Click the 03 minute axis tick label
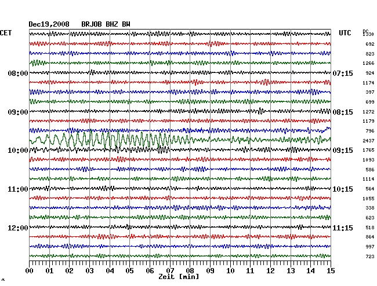Screen dimensions: 377x286 89,271
